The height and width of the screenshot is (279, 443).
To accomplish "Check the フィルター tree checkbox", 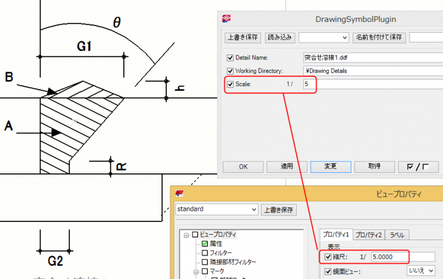I will pyautogui.click(x=205, y=252).
